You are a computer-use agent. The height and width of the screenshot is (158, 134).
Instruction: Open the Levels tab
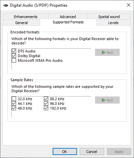[113, 23]
